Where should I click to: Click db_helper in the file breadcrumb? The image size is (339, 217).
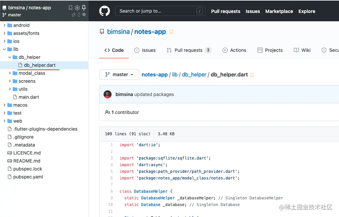coord(194,75)
